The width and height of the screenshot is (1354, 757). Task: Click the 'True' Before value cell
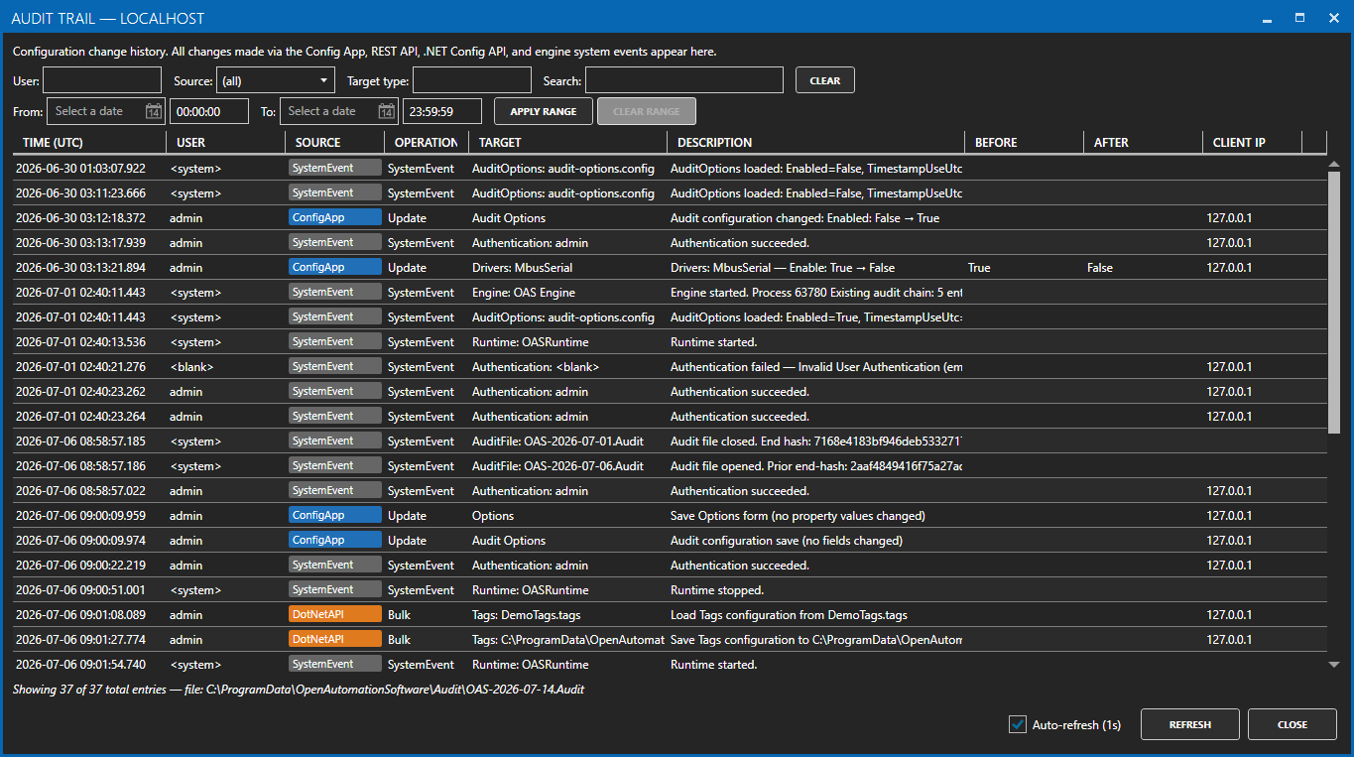tap(979, 268)
